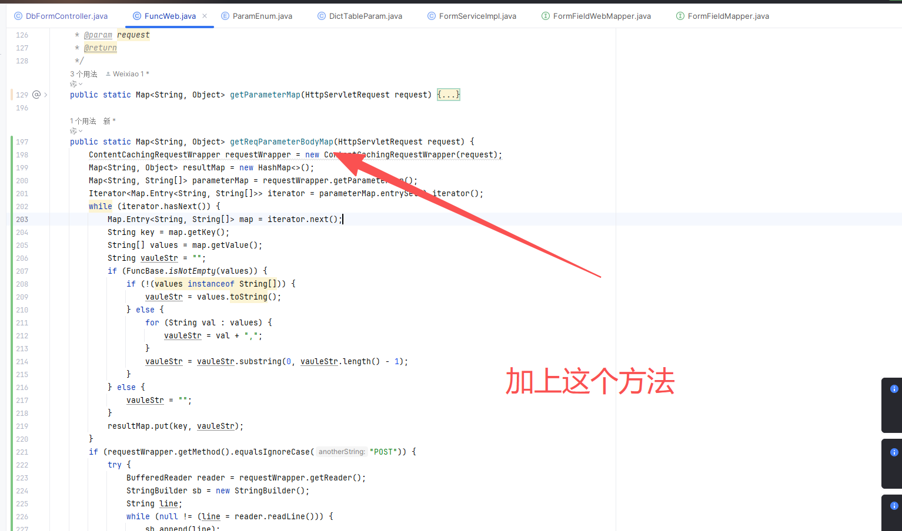This screenshot has width=902, height=531.
Task: Click the class icon on DbFormController.java tab
Action: tap(18, 16)
